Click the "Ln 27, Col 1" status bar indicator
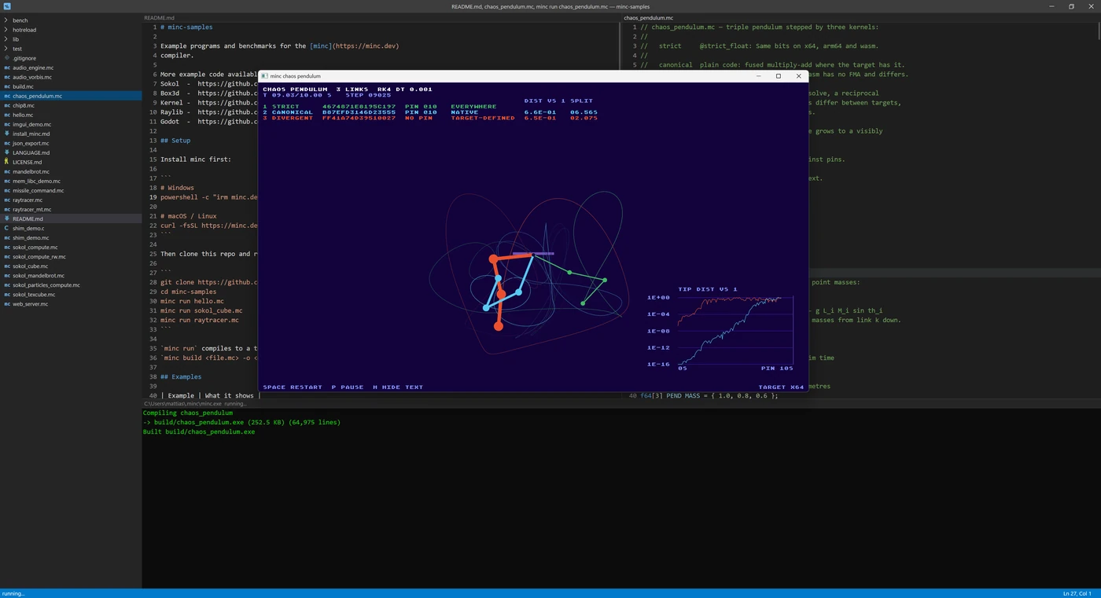This screenshot has height=598, width=1101. click(x=1077, y=593)
